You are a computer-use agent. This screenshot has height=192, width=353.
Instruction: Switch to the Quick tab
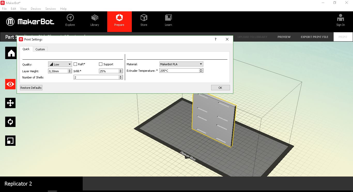click(x=26, y=49)
